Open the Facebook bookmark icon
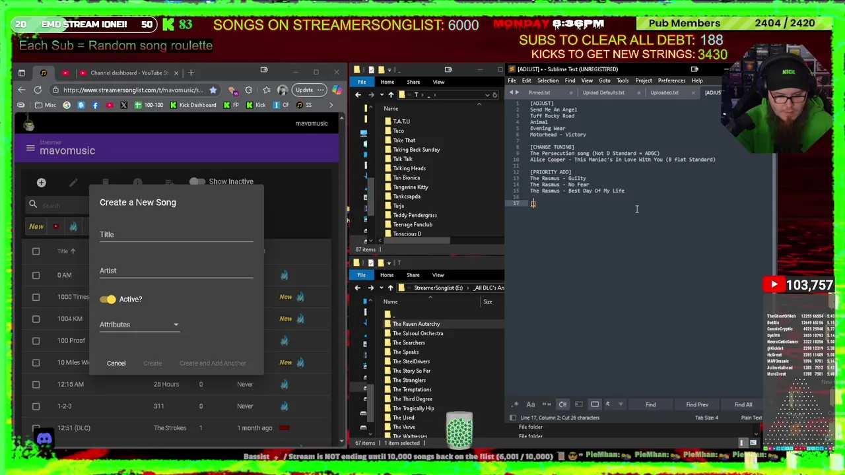 (x=95, y=105)
